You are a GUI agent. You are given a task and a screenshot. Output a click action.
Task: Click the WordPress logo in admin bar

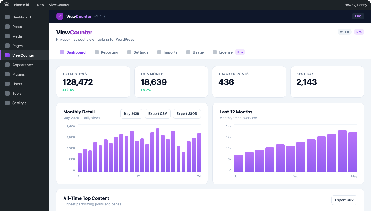pyautogui.click(x=6, y=5)
